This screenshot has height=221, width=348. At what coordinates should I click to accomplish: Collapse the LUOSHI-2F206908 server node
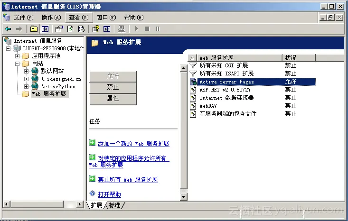[9, 48]
